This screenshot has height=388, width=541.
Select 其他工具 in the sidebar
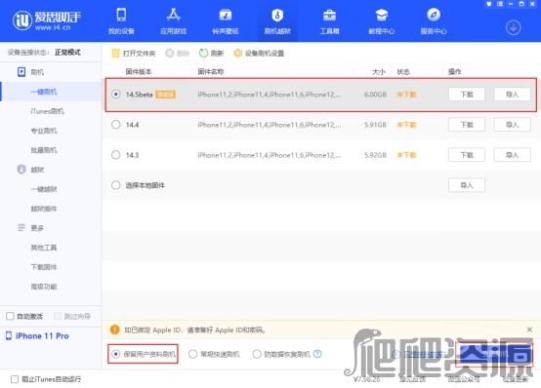(44, 248)
